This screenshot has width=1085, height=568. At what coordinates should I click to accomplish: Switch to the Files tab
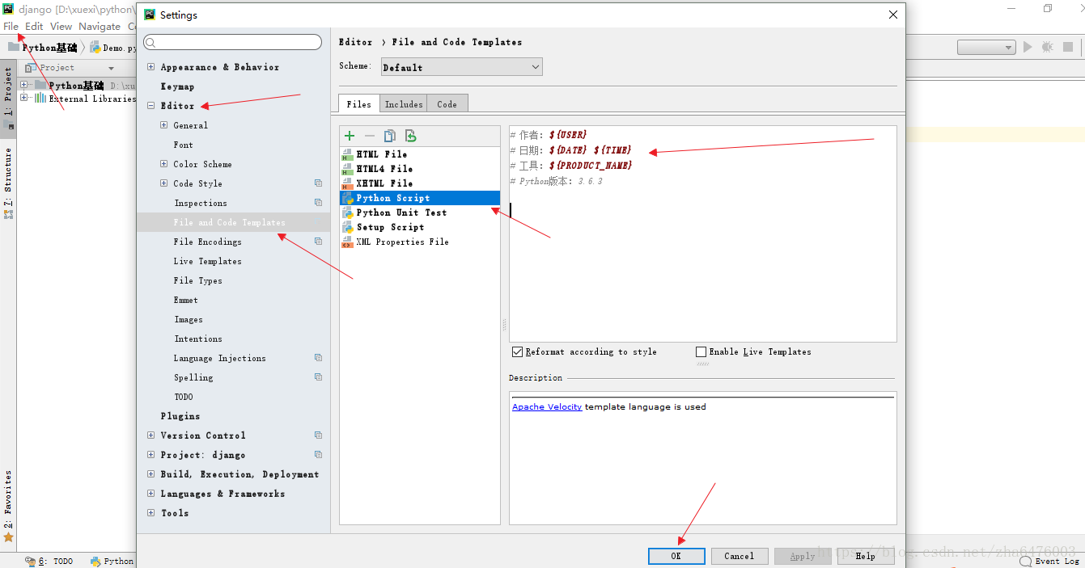click(x=358, y=103)
